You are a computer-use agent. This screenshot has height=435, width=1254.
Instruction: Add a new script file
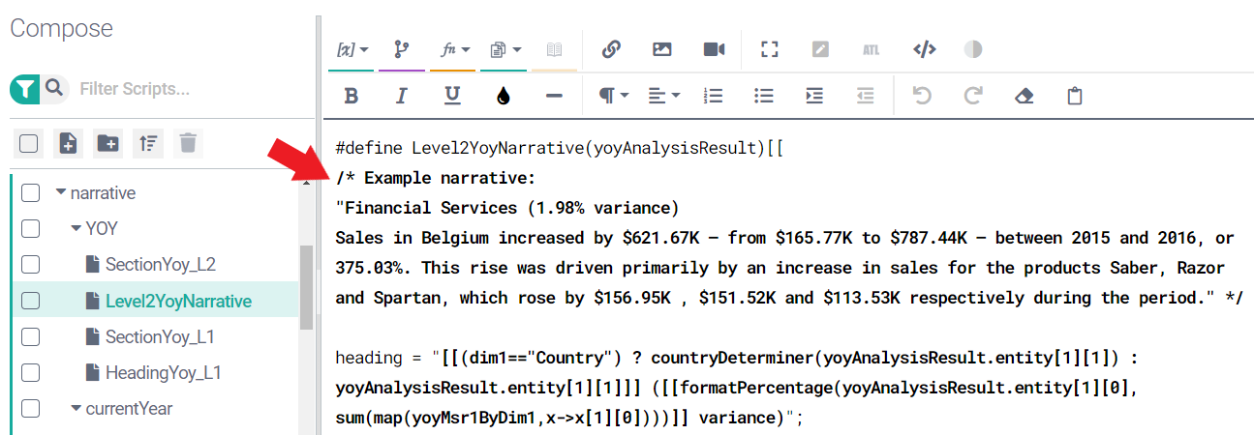click(69, 144)
